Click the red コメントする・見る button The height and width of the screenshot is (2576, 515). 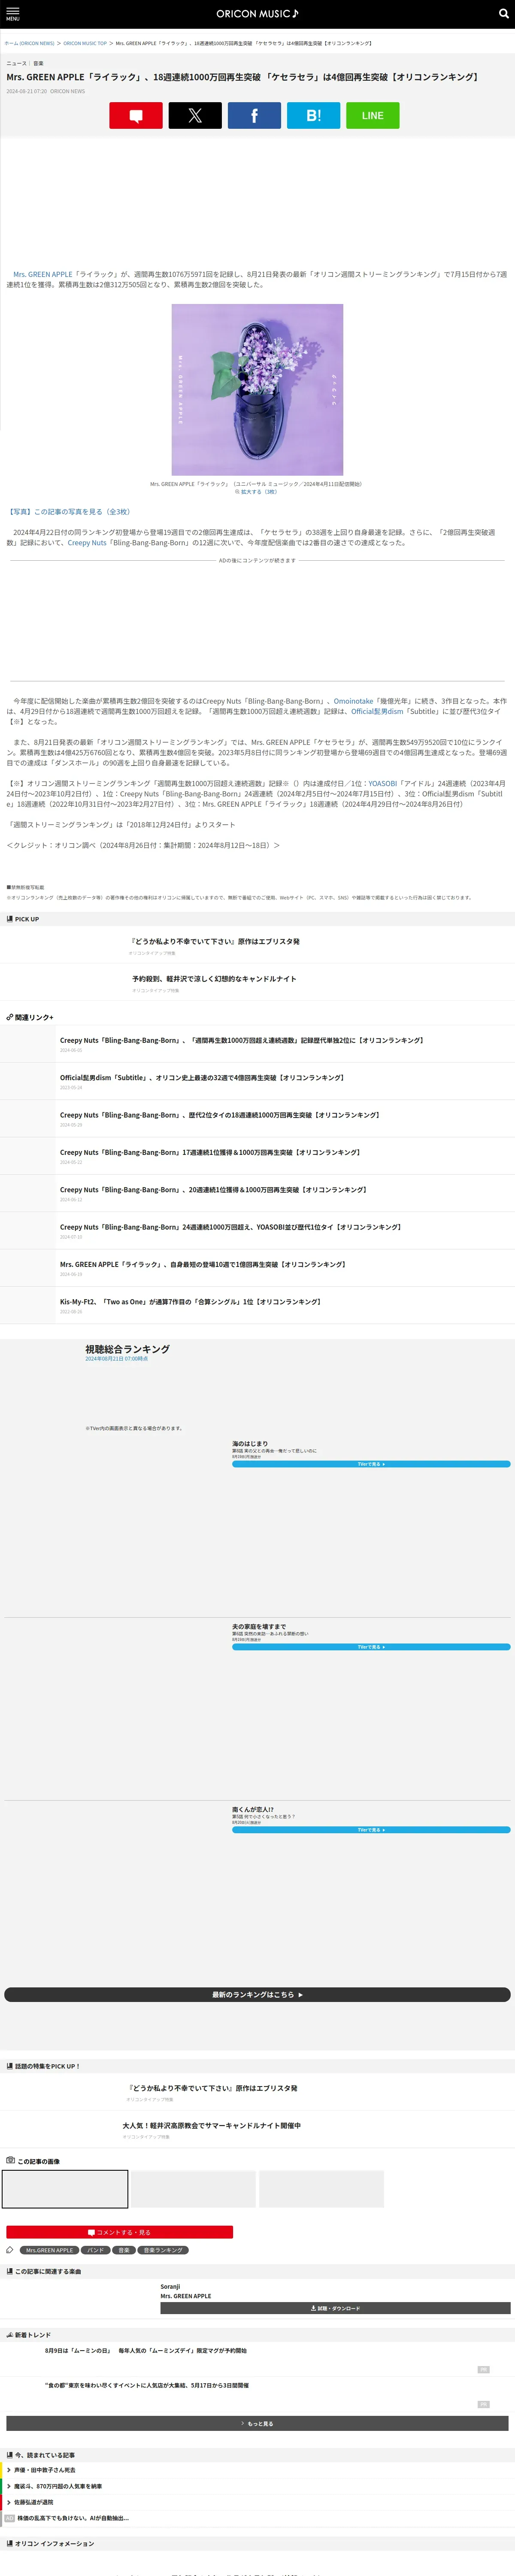click(120, 2232)
